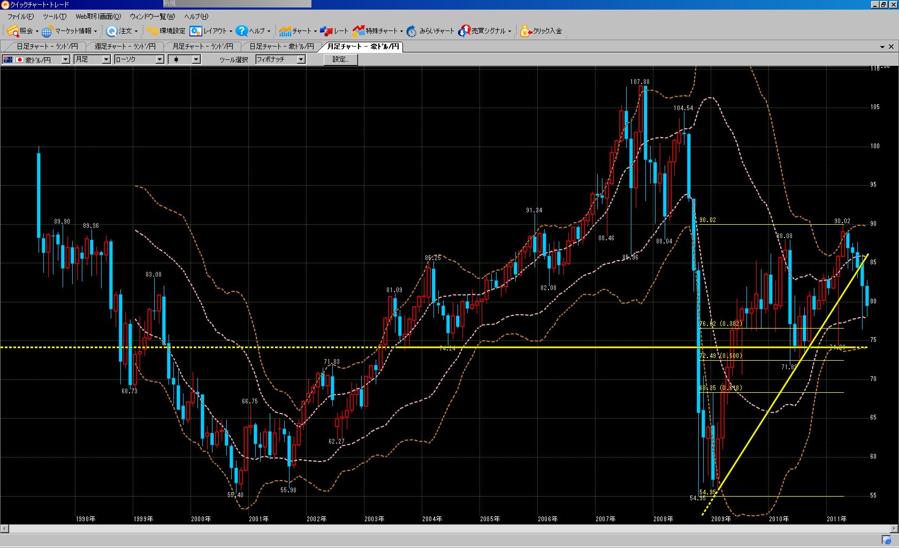Viewport: 899px width, 548px height.
Task: Open the Web取引画面 menu
Action: tap(98, 17)
